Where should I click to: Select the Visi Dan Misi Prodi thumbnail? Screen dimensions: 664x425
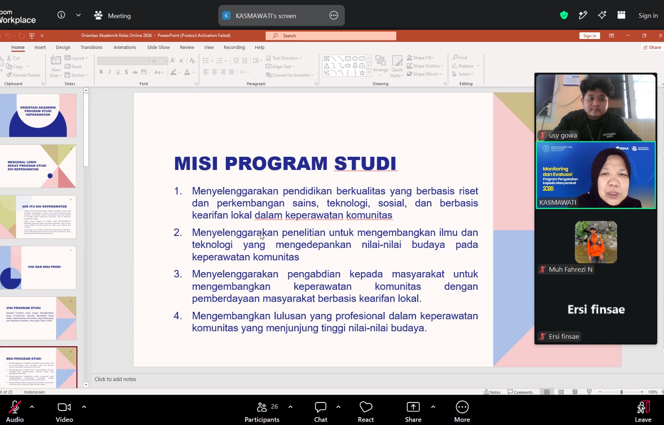(x=38, y=267)
